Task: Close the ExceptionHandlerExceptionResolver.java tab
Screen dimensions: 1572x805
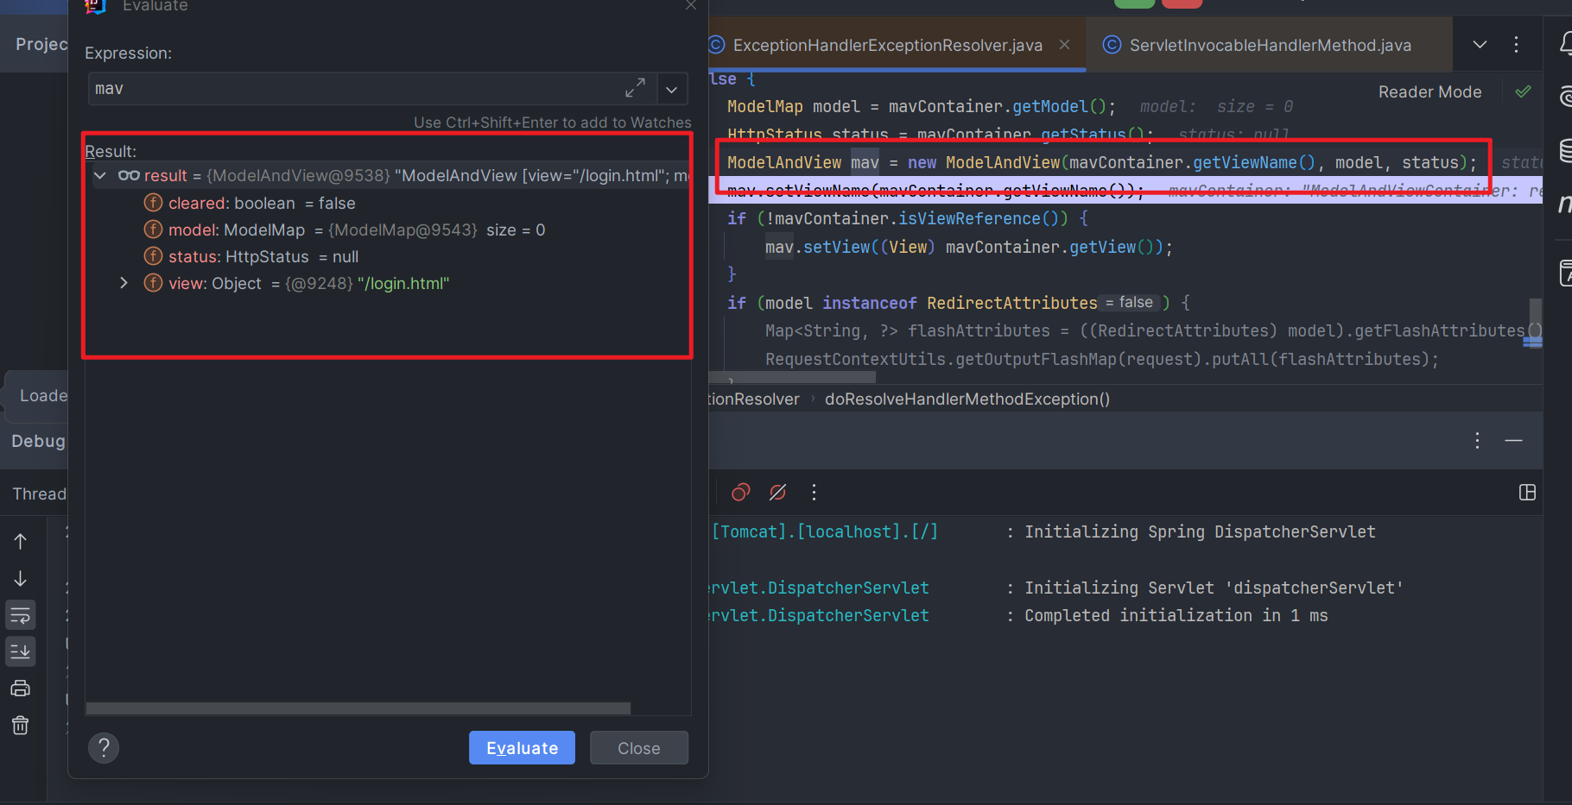Action: 1065,44
